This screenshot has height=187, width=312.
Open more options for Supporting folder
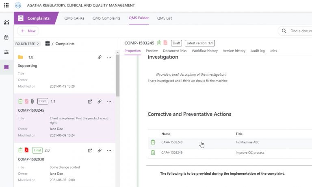(x=109, y=57)
